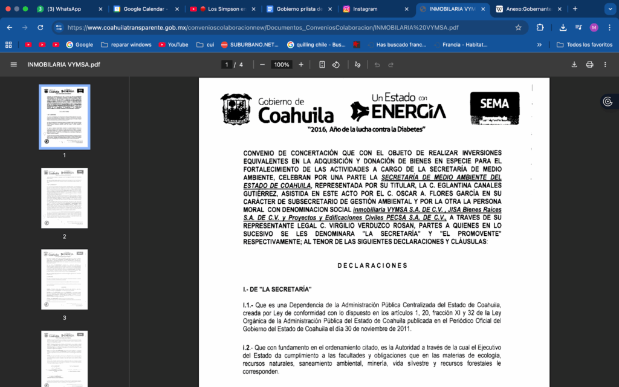619x387 pixels.
Task: Open the SUBURBANO.NET bookmark
Action: click(250, 45)
